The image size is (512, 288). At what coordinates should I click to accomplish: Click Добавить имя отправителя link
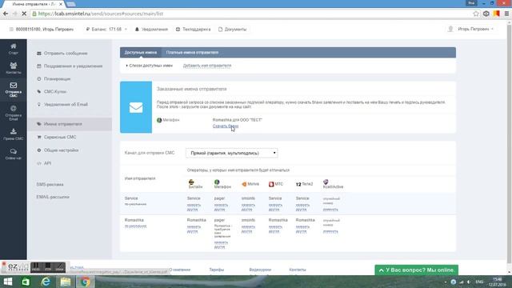(x=207, y=66)
